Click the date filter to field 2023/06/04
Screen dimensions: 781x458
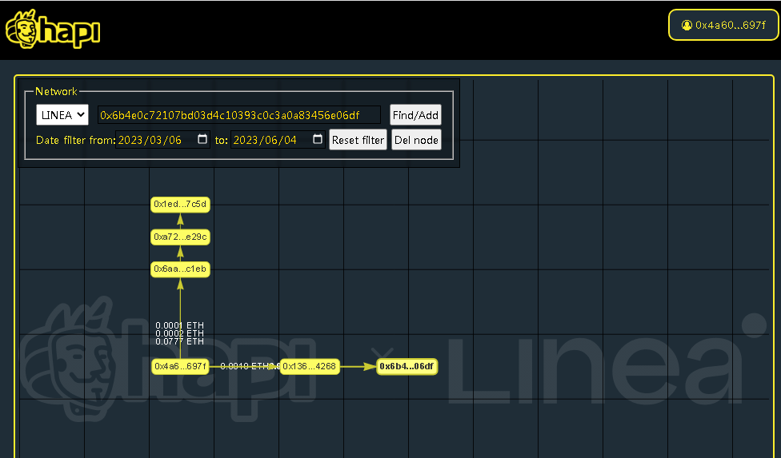click(x=278, y=140)
